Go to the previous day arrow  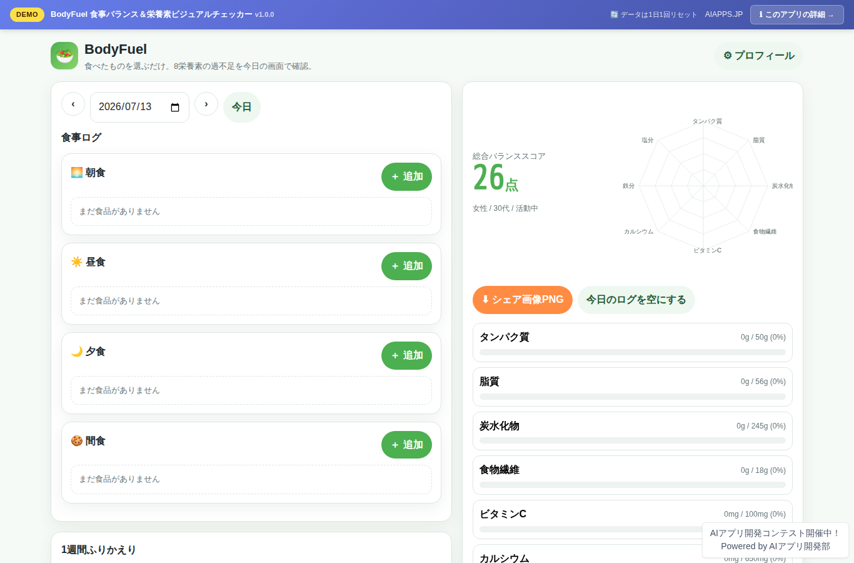[x=73, y=104]
